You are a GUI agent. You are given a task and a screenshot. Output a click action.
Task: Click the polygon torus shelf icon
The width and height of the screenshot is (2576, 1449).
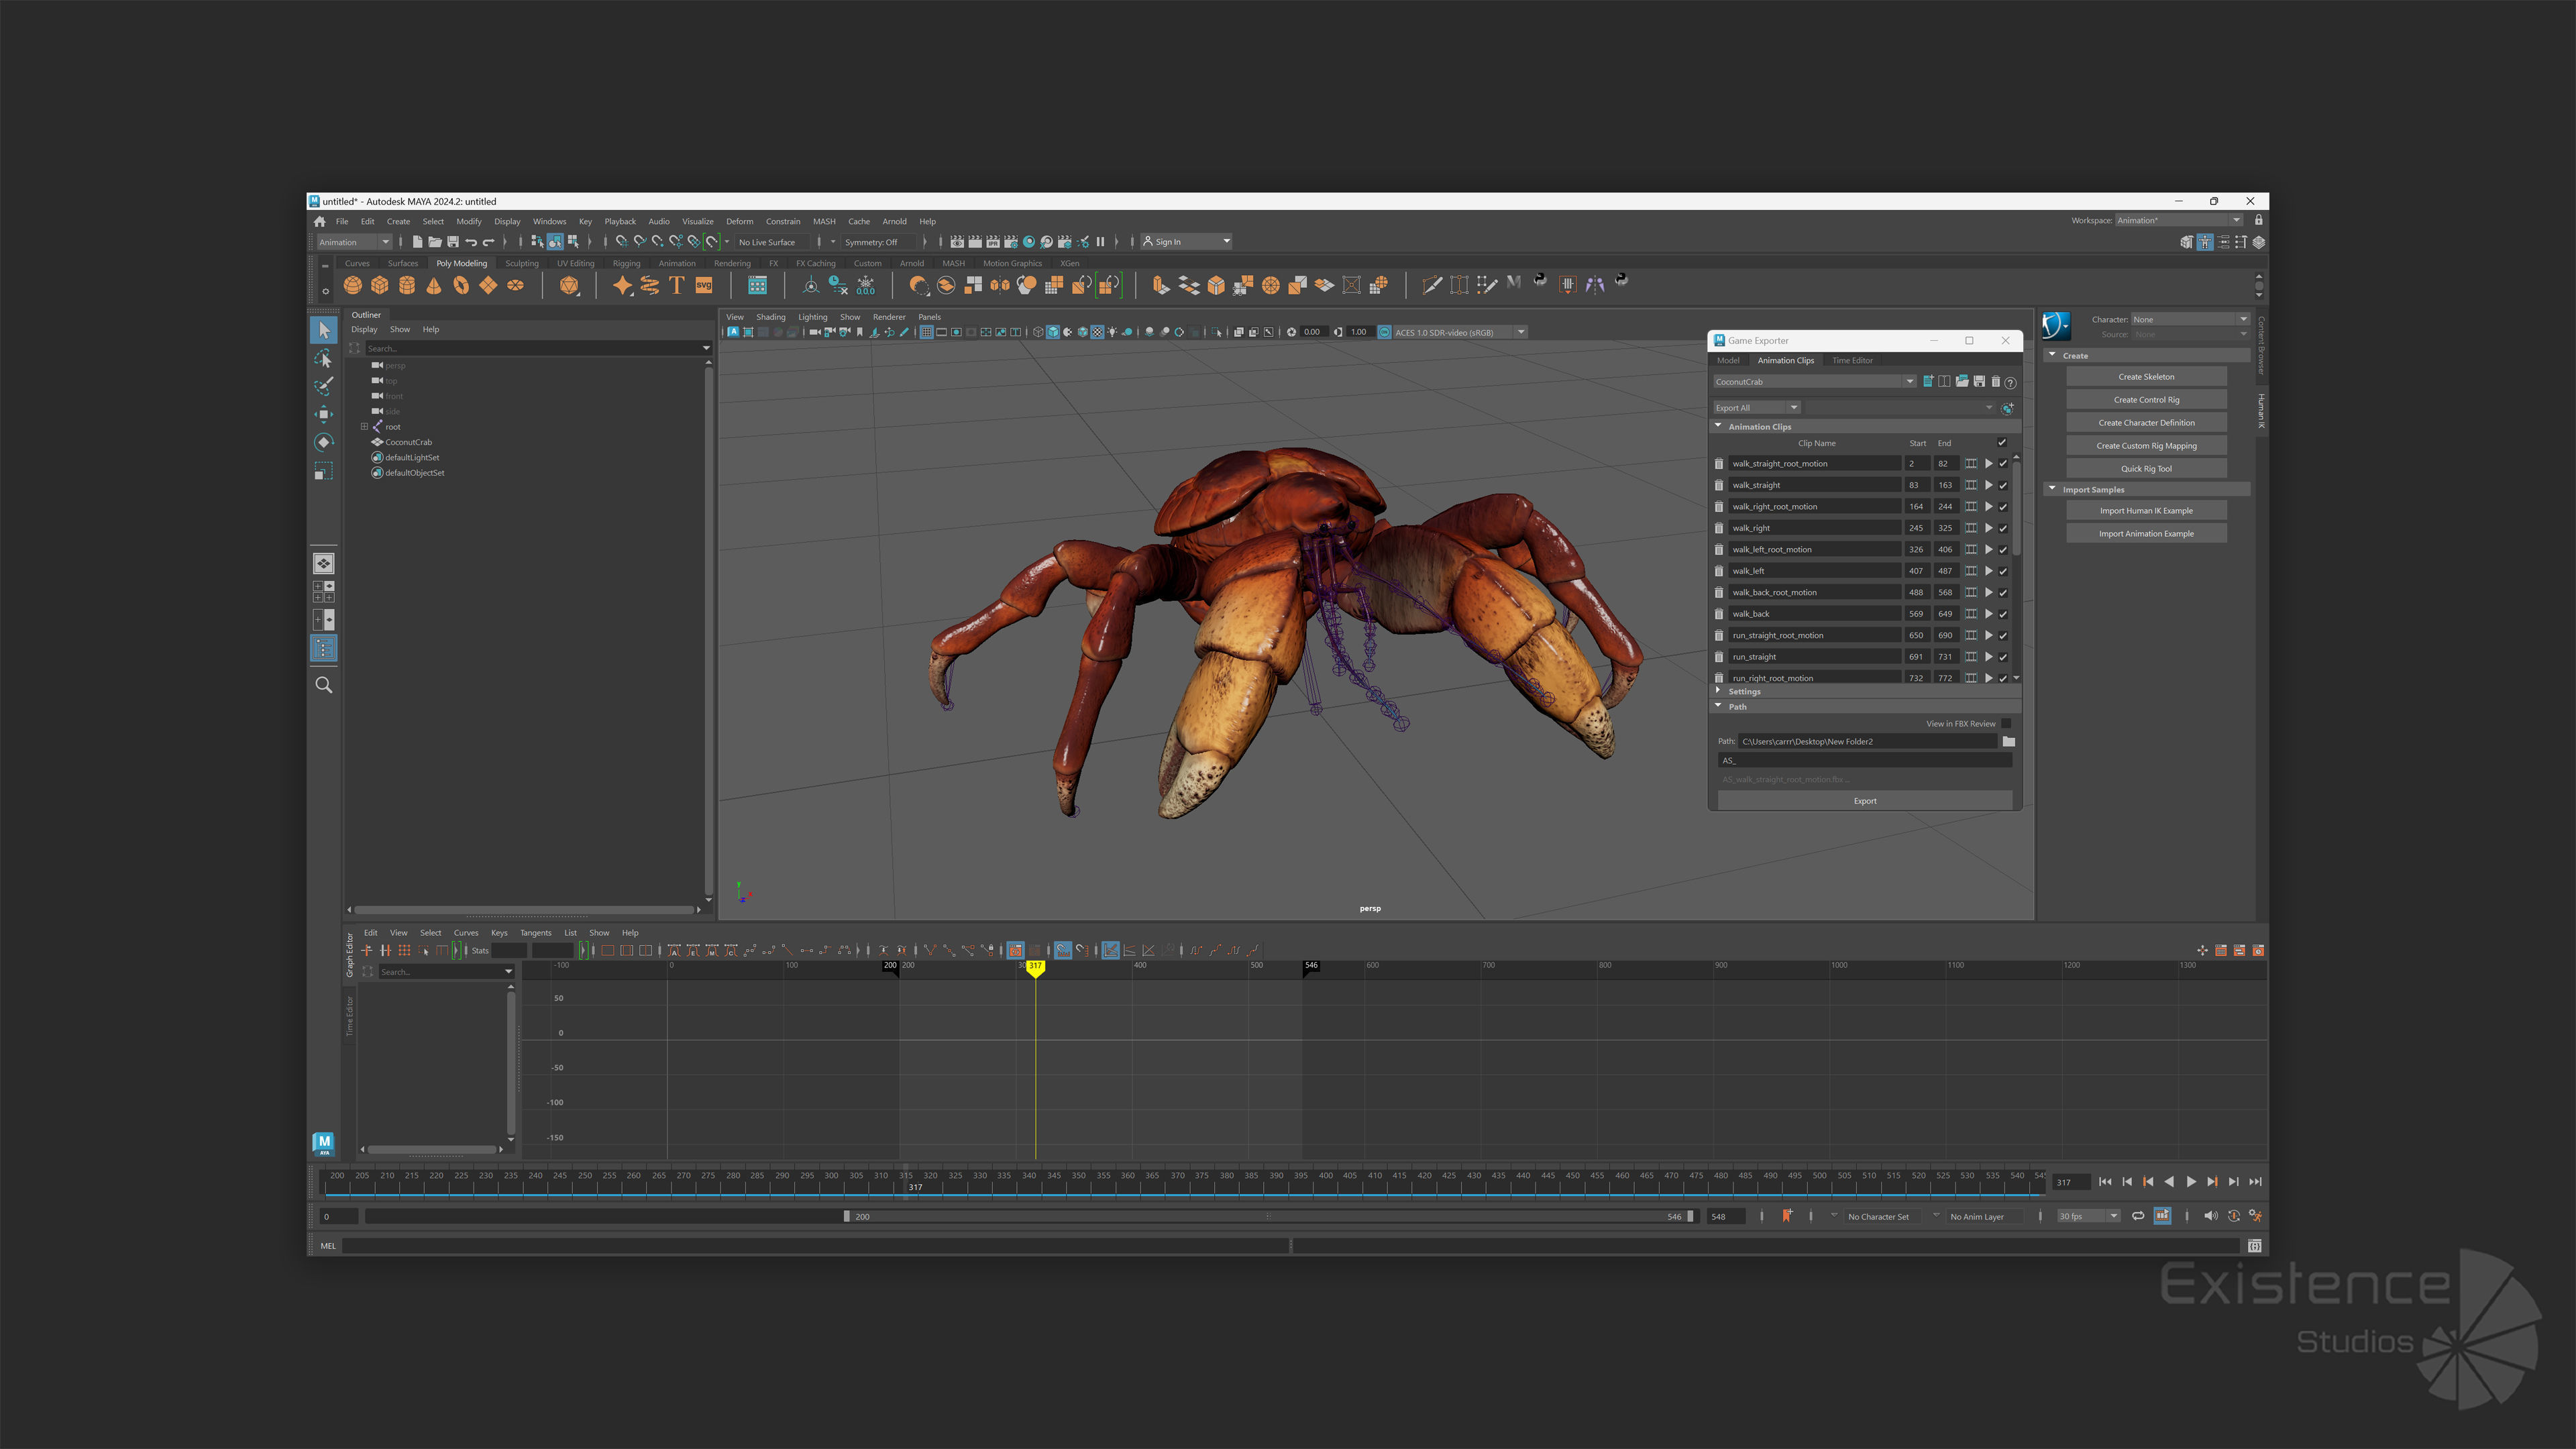click(461, 285)
